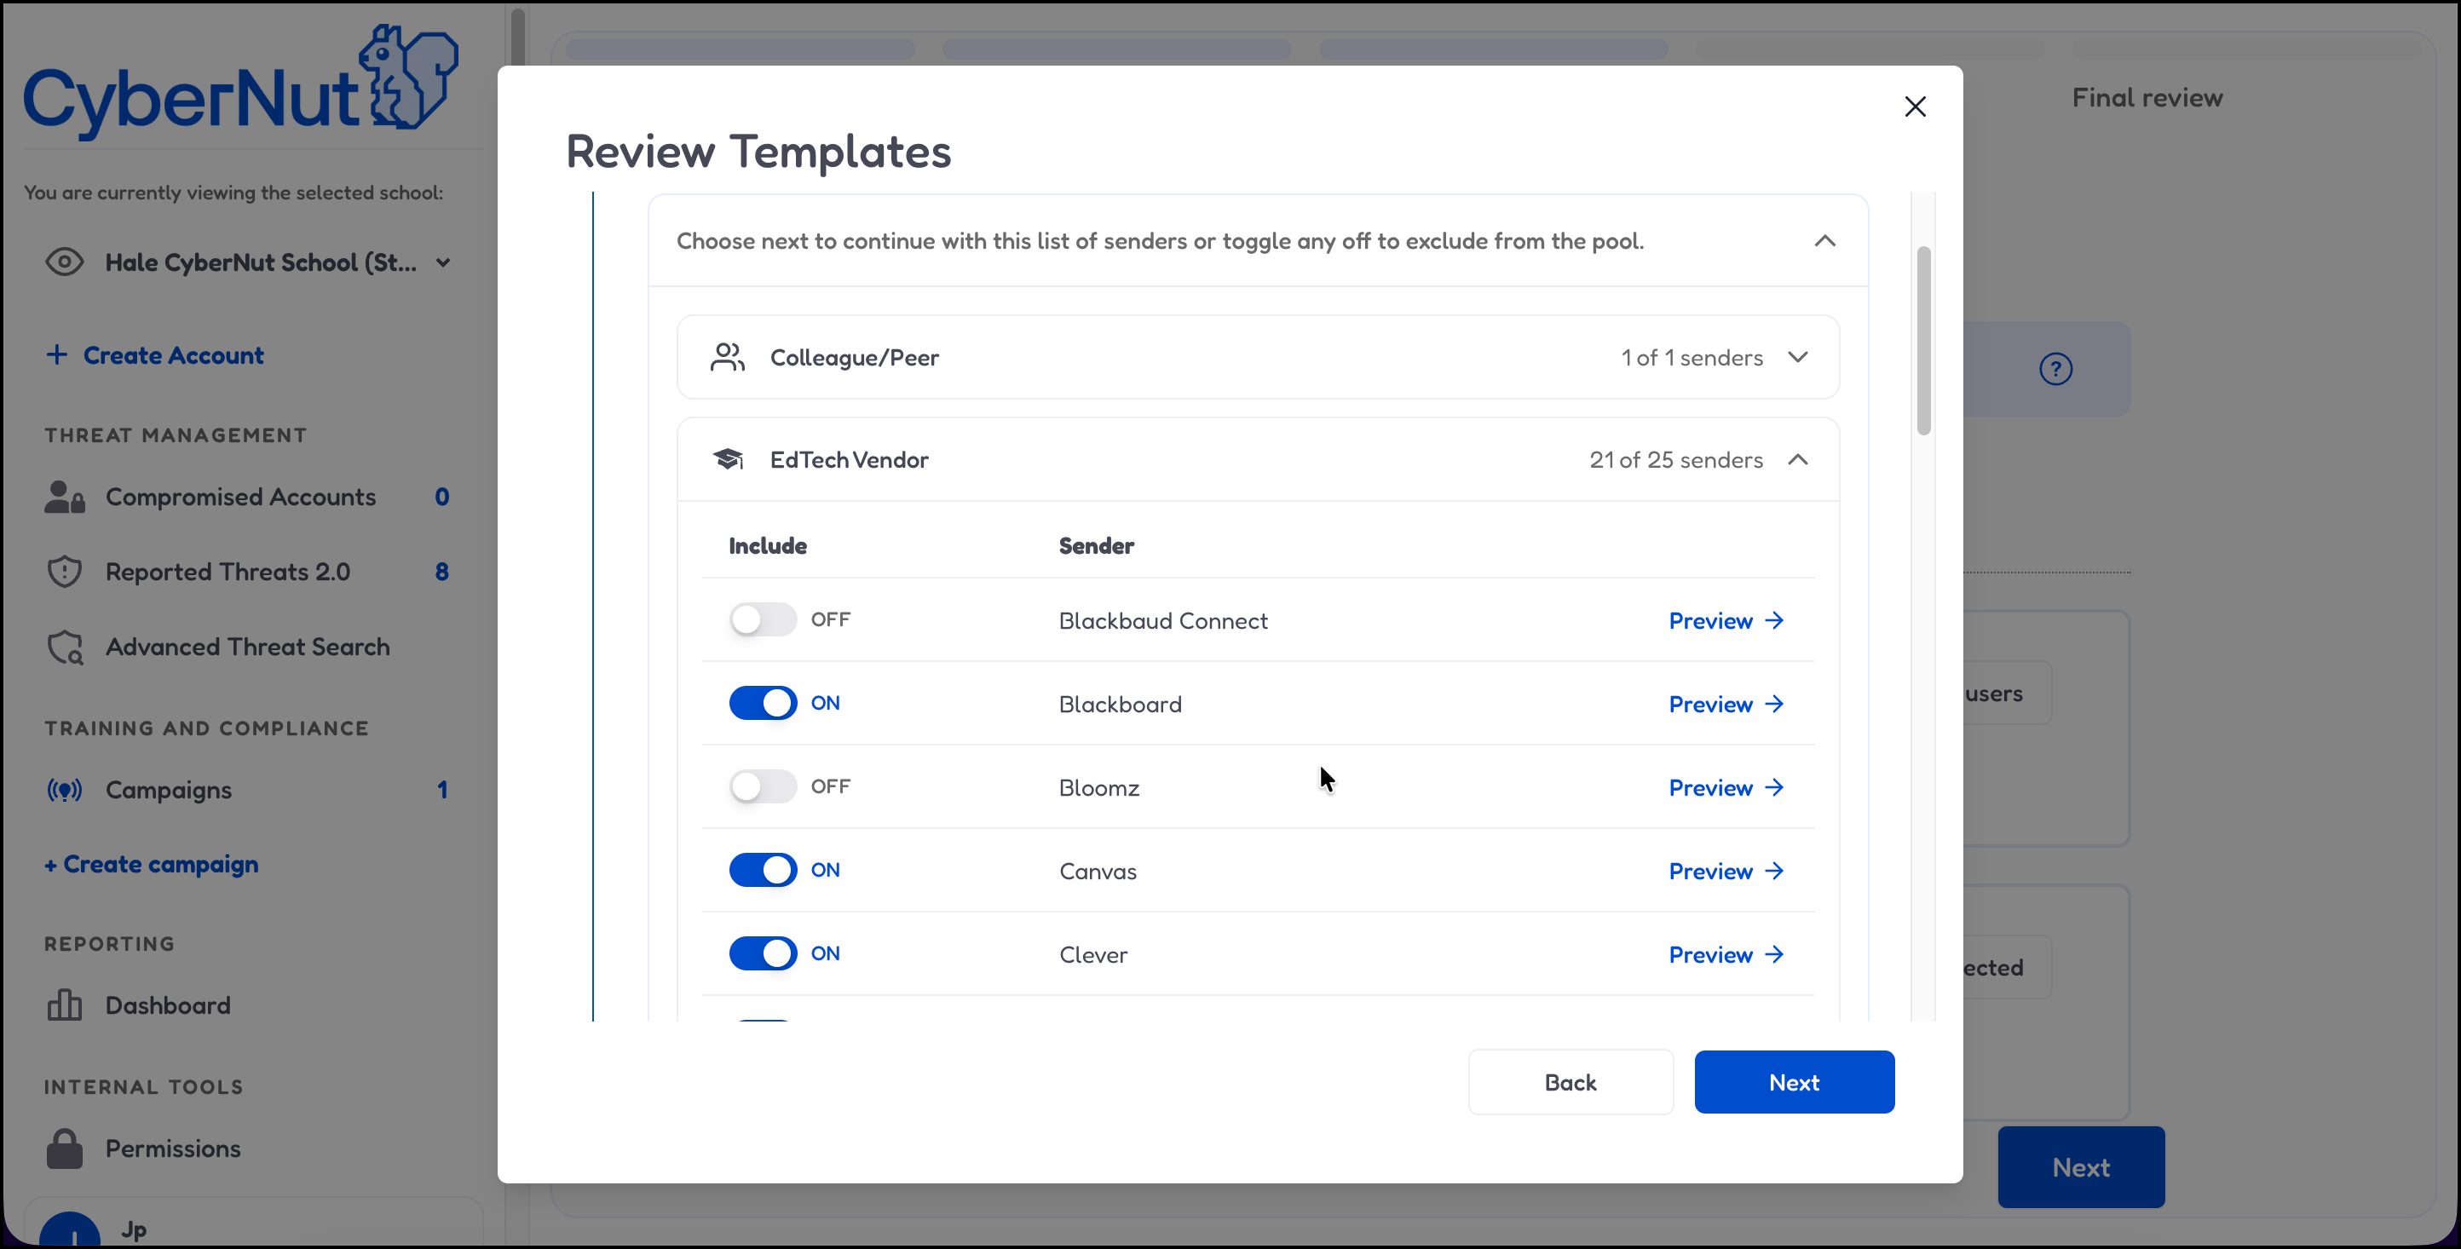Click the arrow icon next to Blackbaud Connect Preview

1775,621
